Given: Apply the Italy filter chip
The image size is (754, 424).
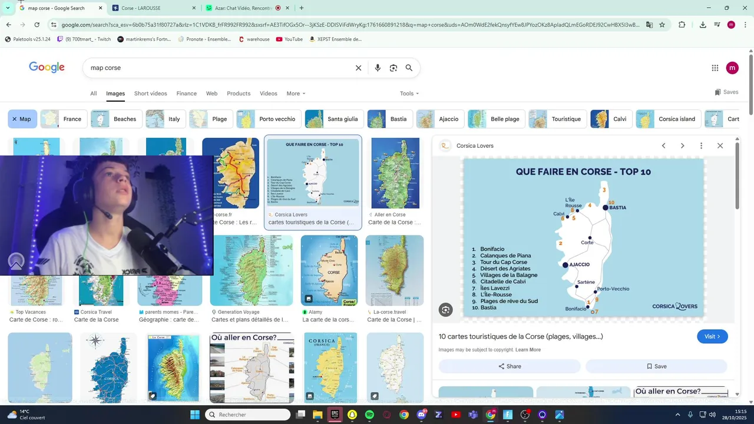Looking at the screenshot, I should [x=166, y=119].
